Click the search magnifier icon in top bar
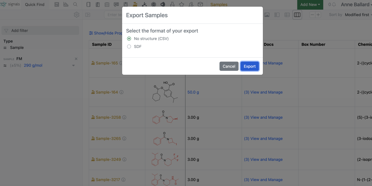The width and height of the screenshot is (372, 186). (75, 5)
